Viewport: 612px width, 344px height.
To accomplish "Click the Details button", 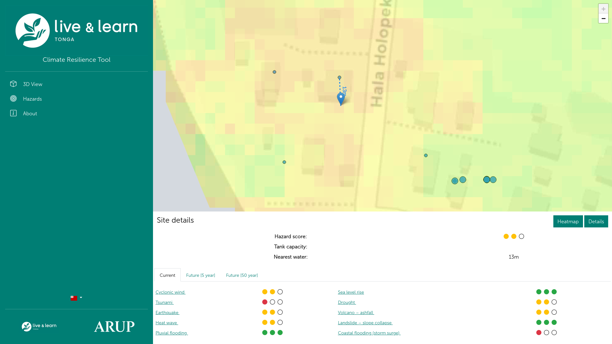I will pos(596,221).
